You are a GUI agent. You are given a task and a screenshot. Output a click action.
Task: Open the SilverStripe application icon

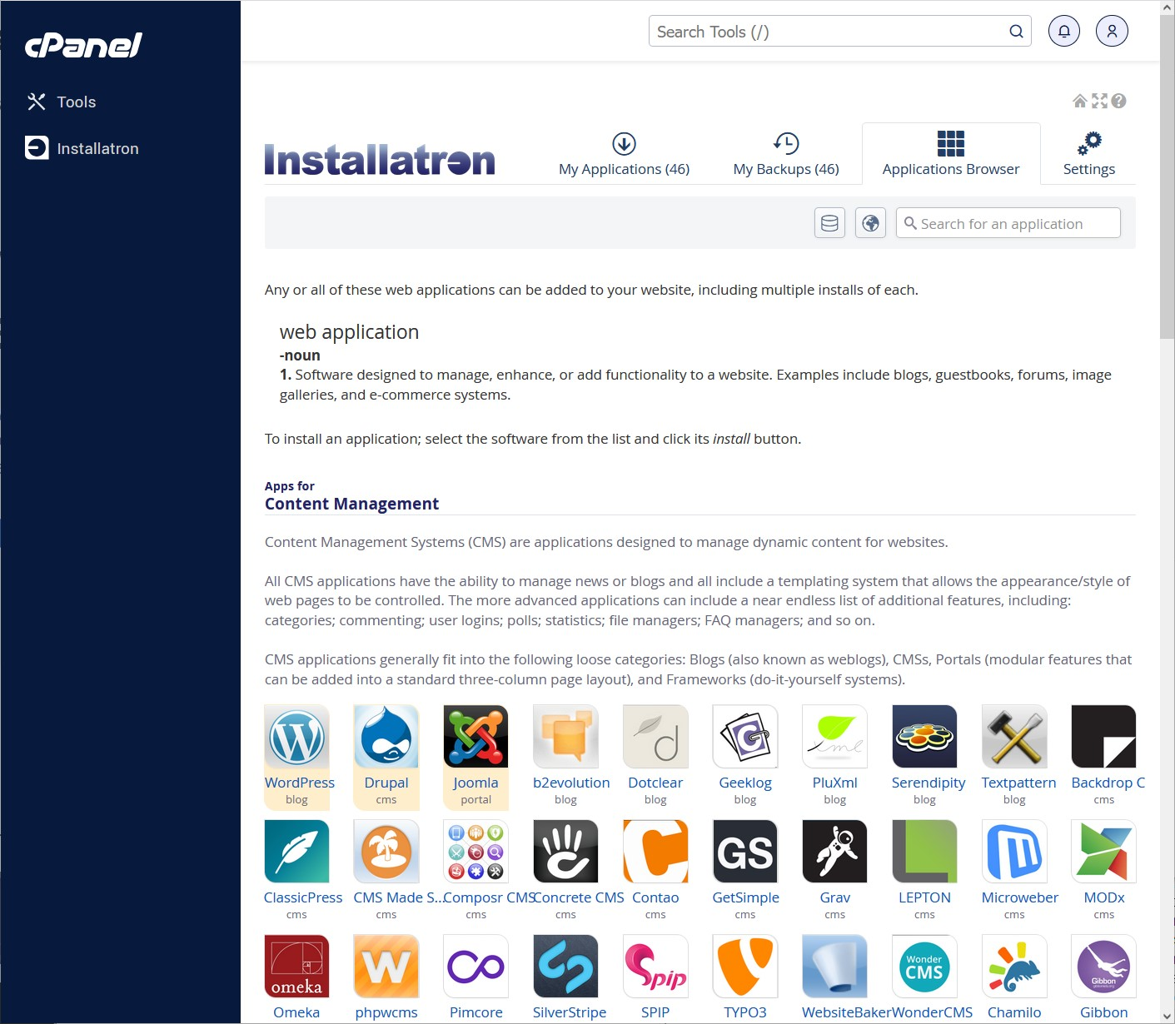(566, 967)
